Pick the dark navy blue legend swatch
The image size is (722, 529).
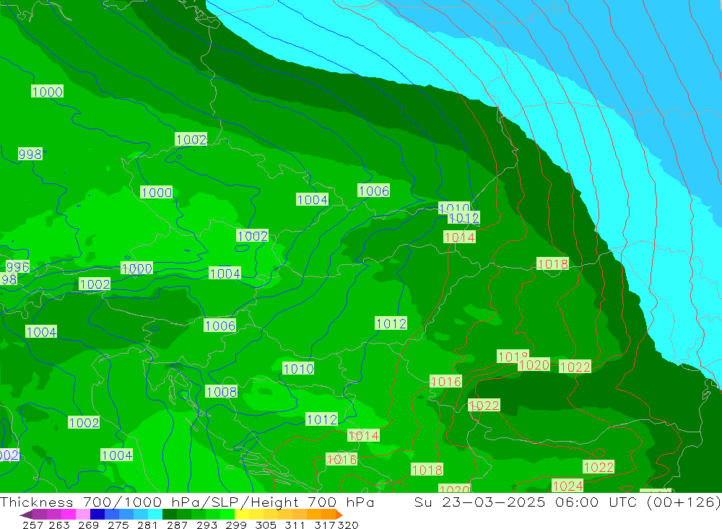coord(97,515)
